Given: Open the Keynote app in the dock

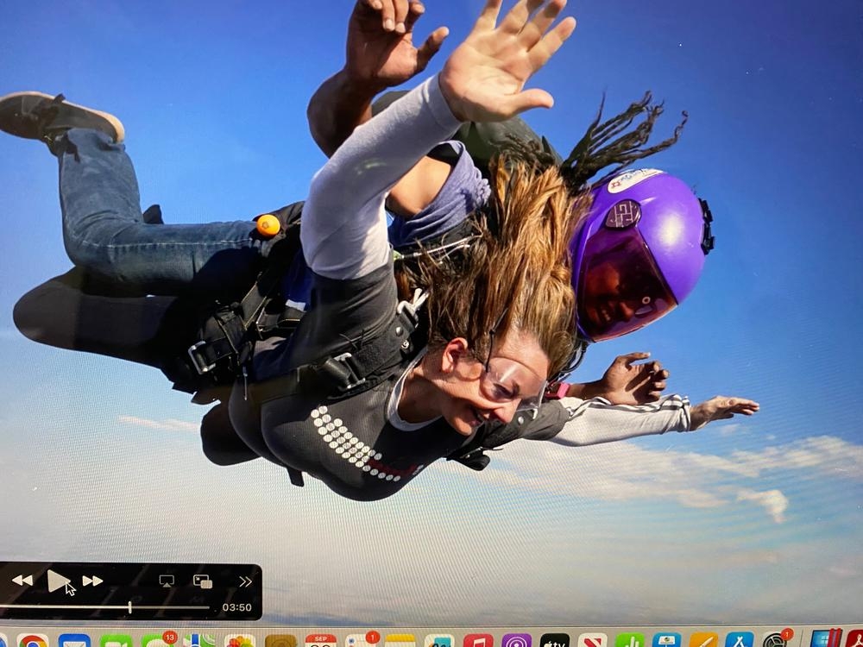Looking at the screenshot, I should tap(666, 641).
